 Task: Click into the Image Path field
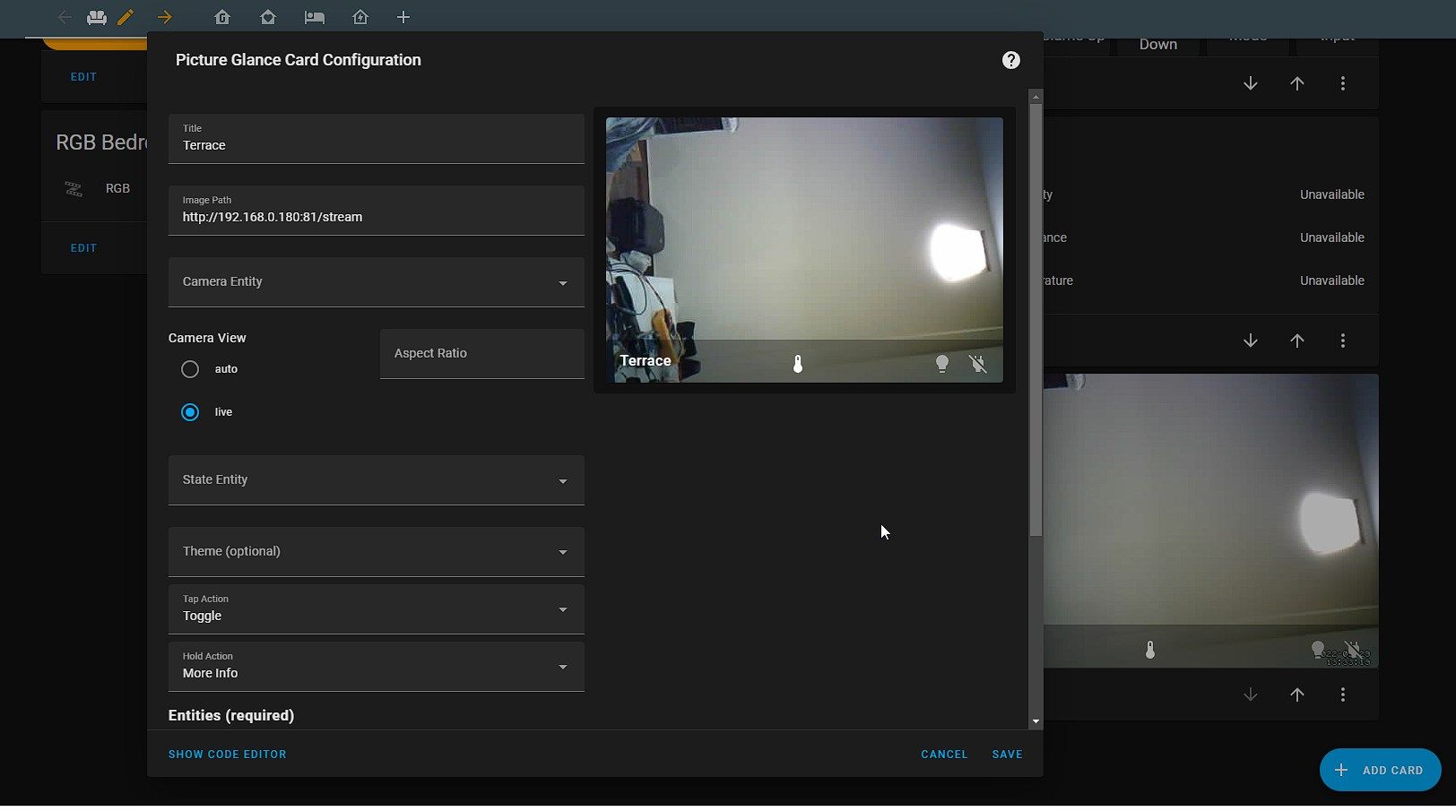(376, 217)
